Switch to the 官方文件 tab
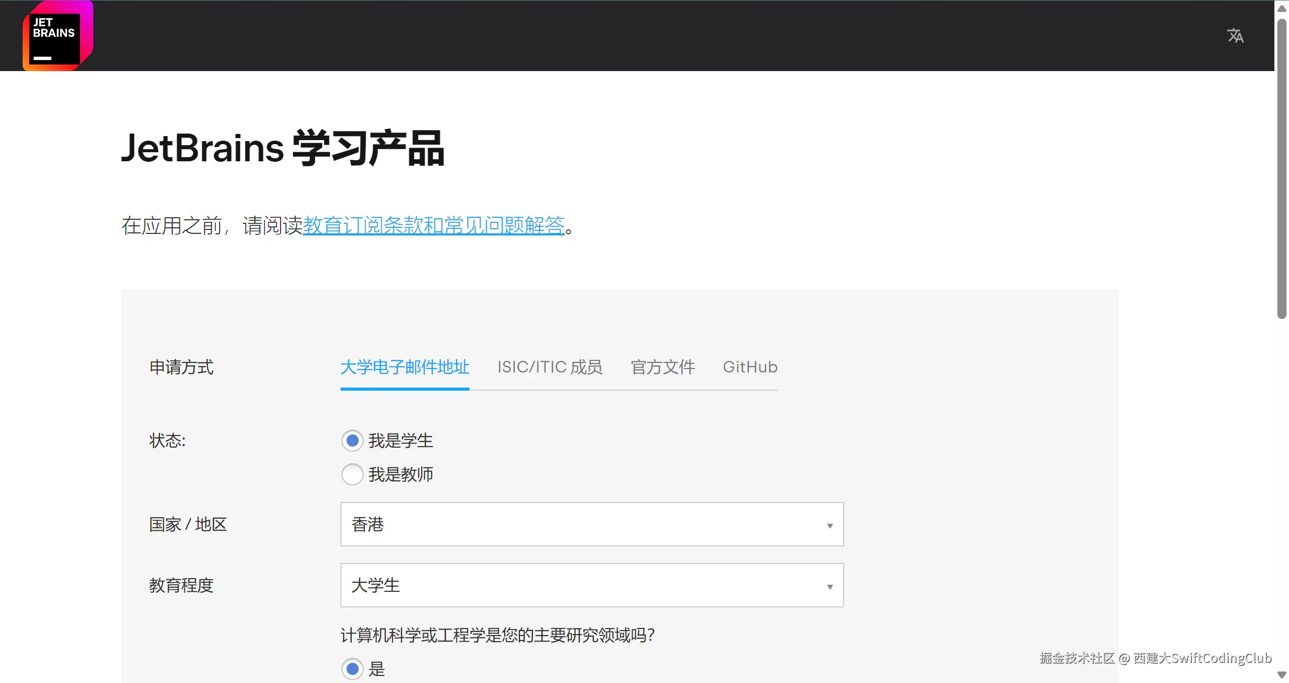This screenshot has width=1289, height=683. pos(662,367)
